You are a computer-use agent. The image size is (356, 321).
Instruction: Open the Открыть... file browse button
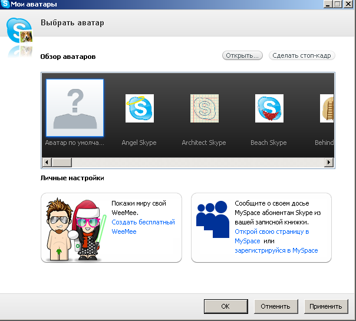pos(242,55)
